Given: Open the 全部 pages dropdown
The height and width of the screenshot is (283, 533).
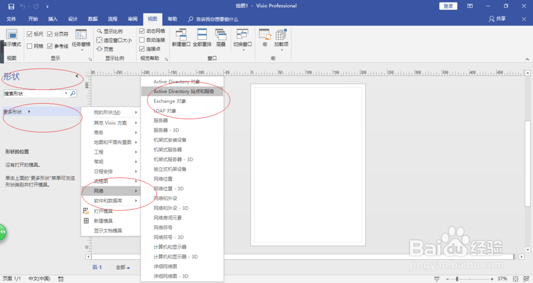Looking at the screenshot, I should pyautogui.click(x=123, y=268).
